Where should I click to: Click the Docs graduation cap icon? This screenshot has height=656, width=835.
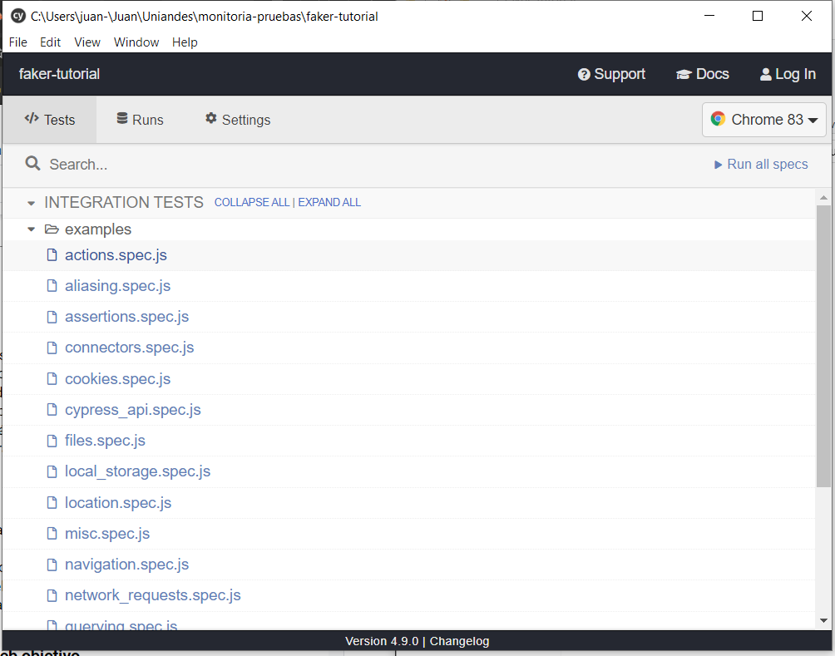click(x=684, y=75)
